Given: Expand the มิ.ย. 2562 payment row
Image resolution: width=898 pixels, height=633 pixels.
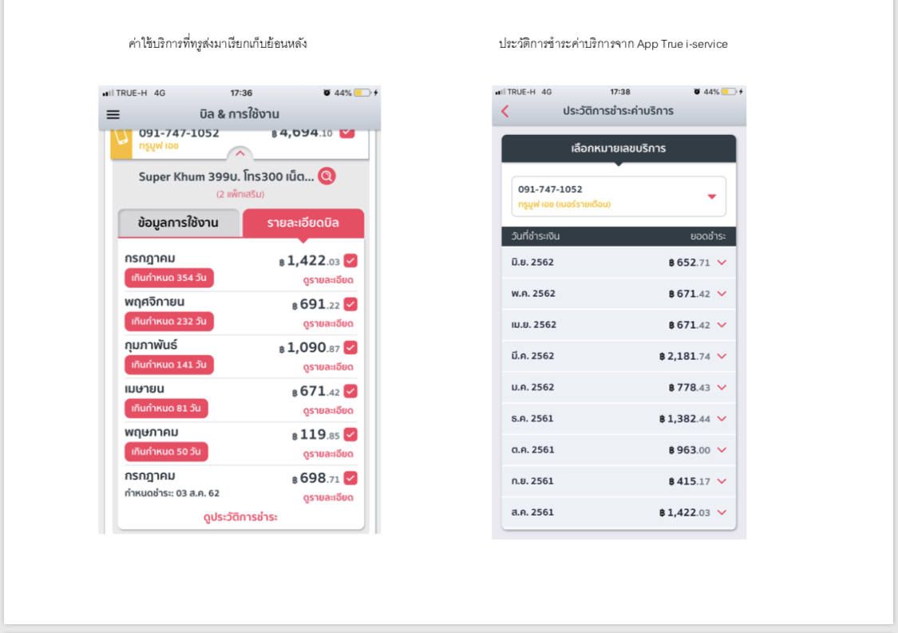Looking at the screenshot, I should 722,263.
